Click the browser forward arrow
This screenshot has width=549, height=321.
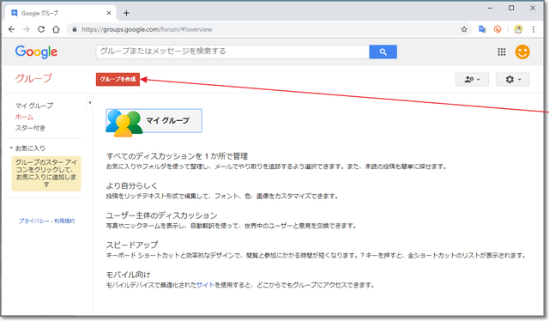tap(27, 29)
